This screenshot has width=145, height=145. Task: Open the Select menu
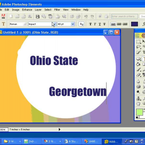click(48, 10)
